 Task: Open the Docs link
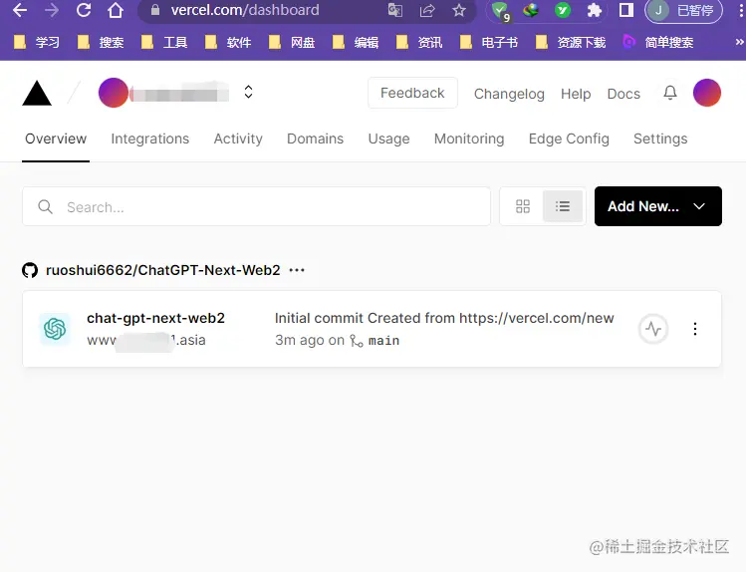pos(623,94)
